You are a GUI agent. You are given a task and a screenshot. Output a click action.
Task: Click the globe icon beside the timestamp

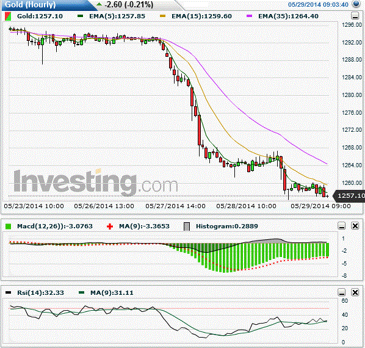(356, 4)
